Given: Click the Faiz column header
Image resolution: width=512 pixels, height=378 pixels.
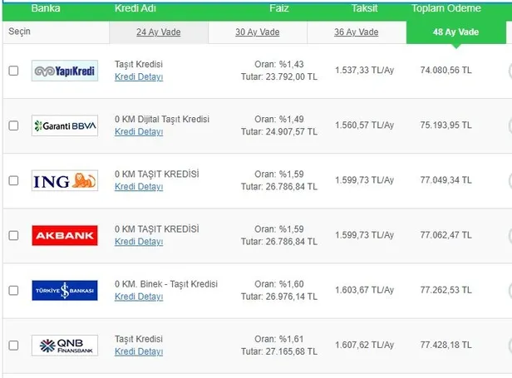Looking at the screenshot, I should tap(278, 8).
